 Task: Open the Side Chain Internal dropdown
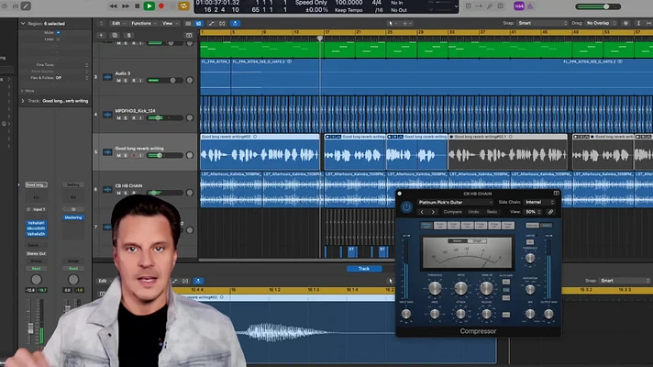(x=539, y=202)
